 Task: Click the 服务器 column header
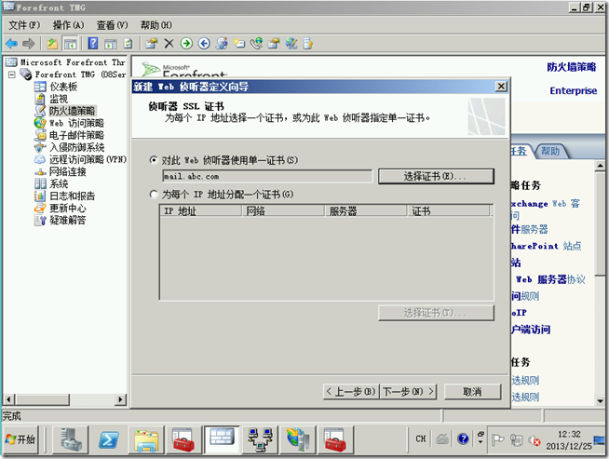(x=365, y=210)
